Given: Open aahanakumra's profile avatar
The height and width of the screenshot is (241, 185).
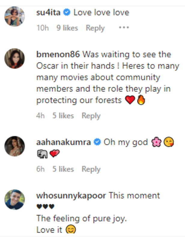Looking at the screenshot, I should coord(14,146).
